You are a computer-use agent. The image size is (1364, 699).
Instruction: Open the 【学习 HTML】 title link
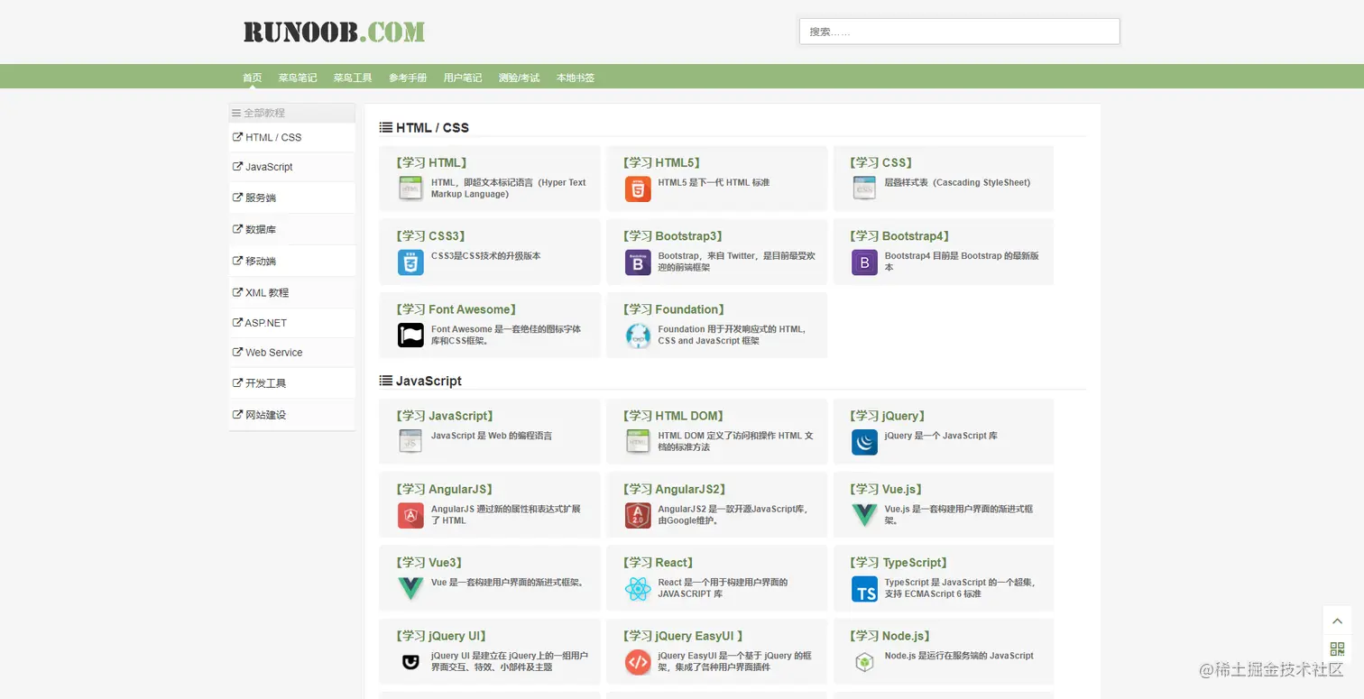(x=431, y=162)
